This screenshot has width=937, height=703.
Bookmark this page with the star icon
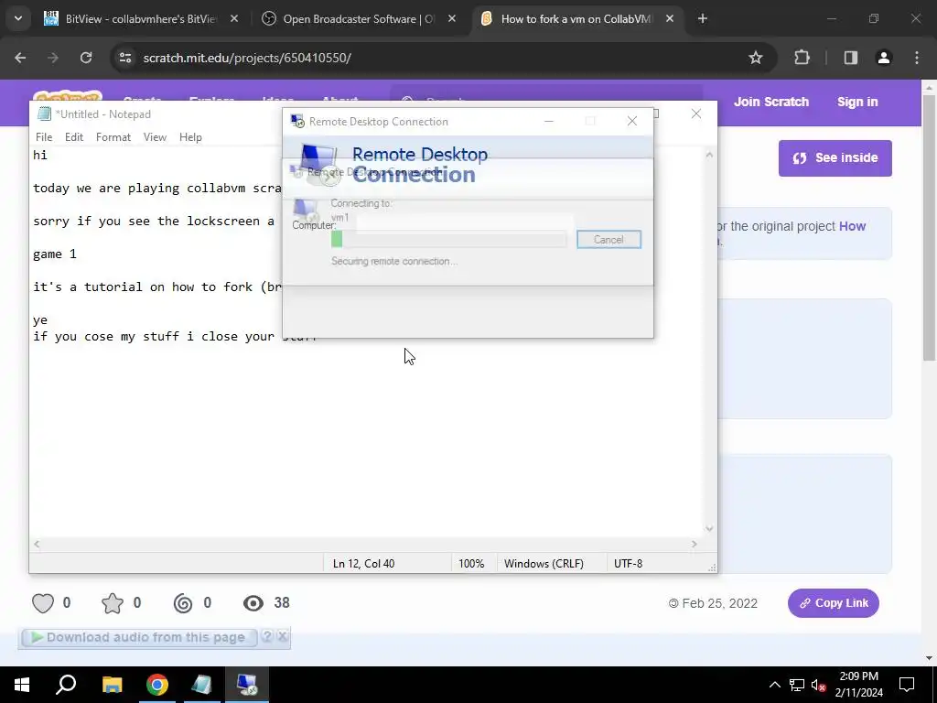[x=755, y=58]
